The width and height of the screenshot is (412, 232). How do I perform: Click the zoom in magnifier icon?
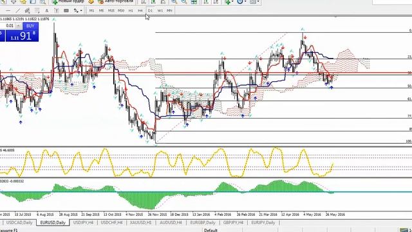click(174, 1)
